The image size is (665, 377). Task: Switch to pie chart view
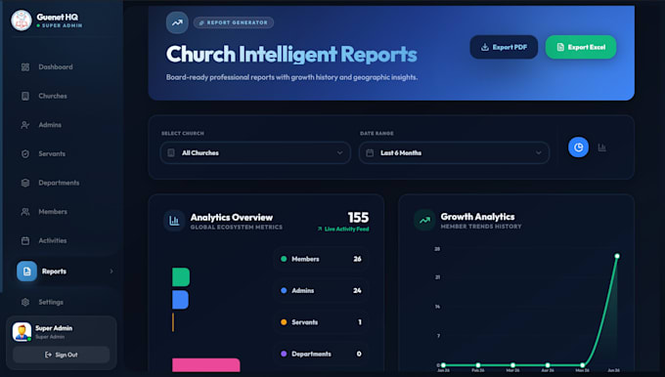tap(578, 147)
